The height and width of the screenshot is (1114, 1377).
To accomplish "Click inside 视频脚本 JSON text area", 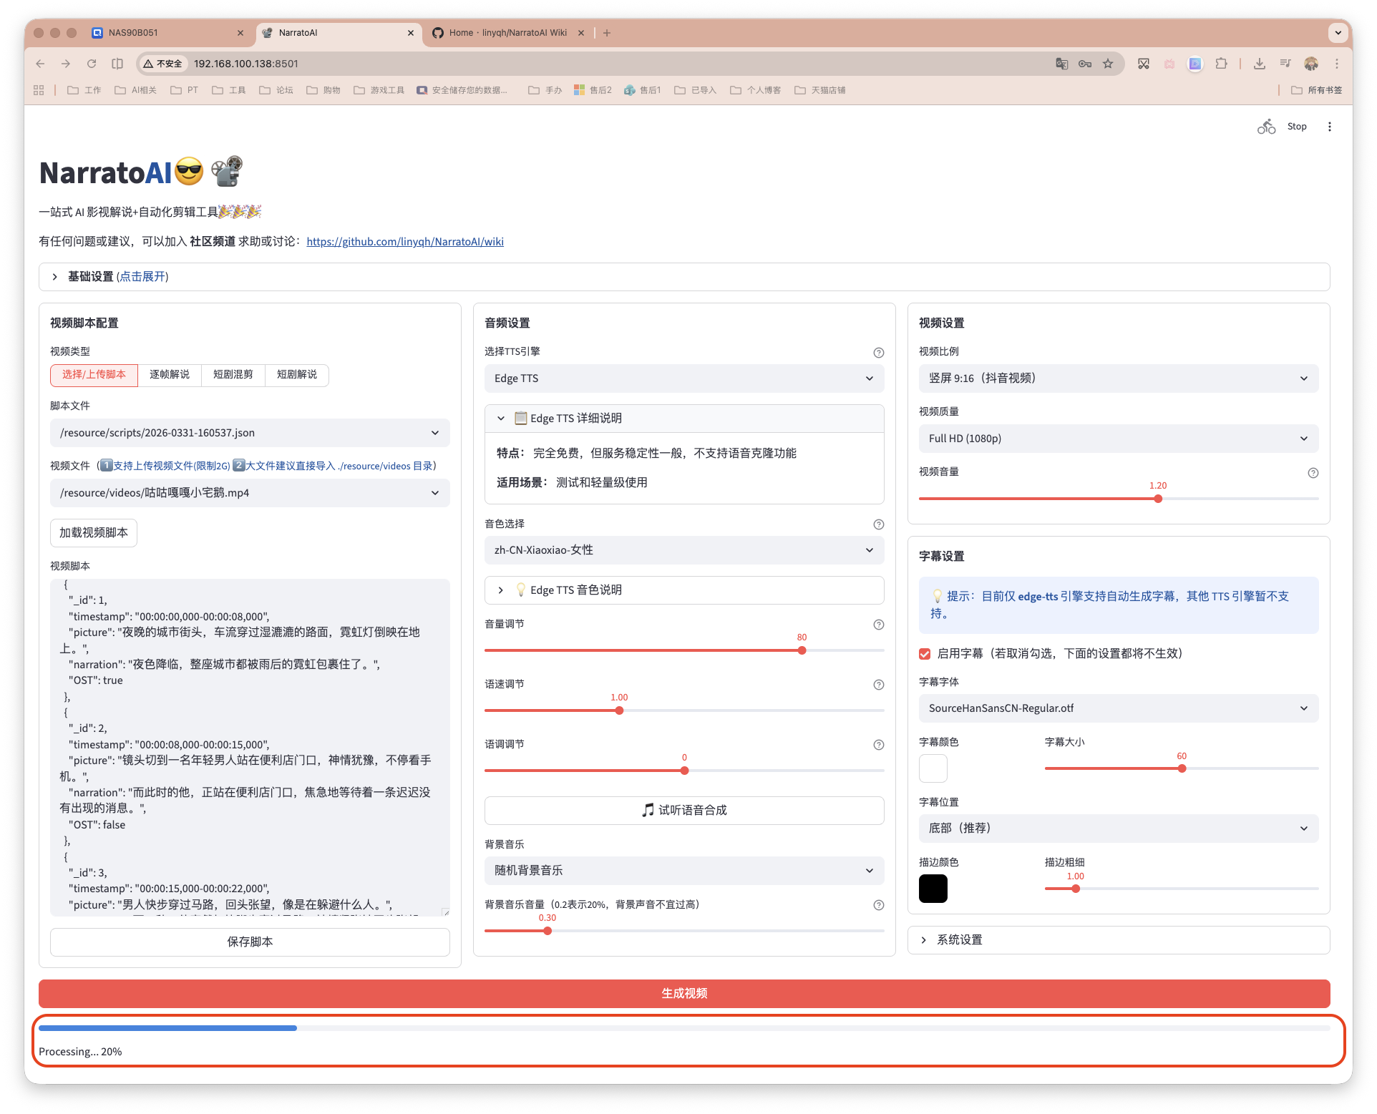I will click(x=249, y=744).
